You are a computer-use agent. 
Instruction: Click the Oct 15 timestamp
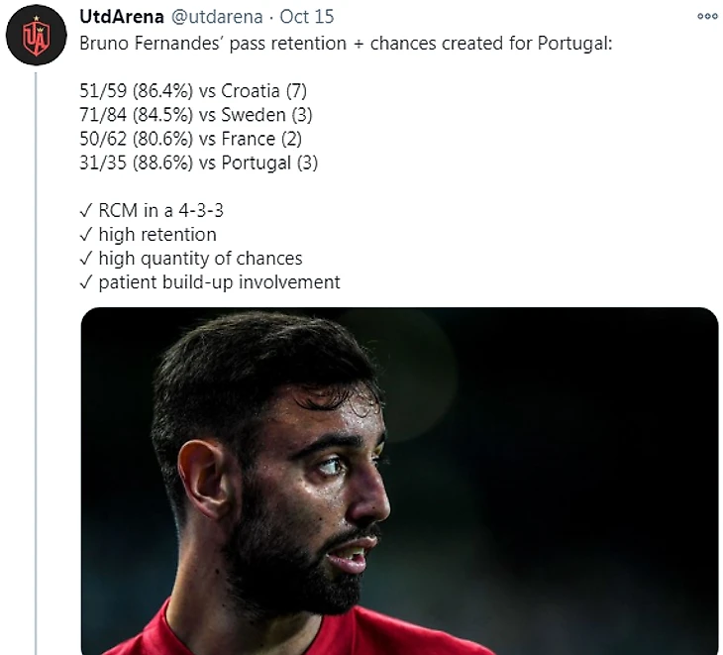[x=292, y=17]
